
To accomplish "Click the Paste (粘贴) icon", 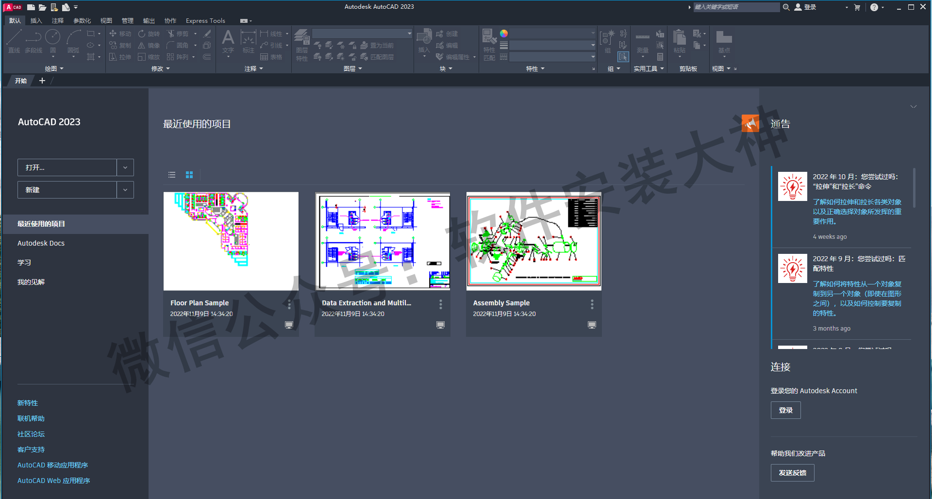I will tap(680, 41).
